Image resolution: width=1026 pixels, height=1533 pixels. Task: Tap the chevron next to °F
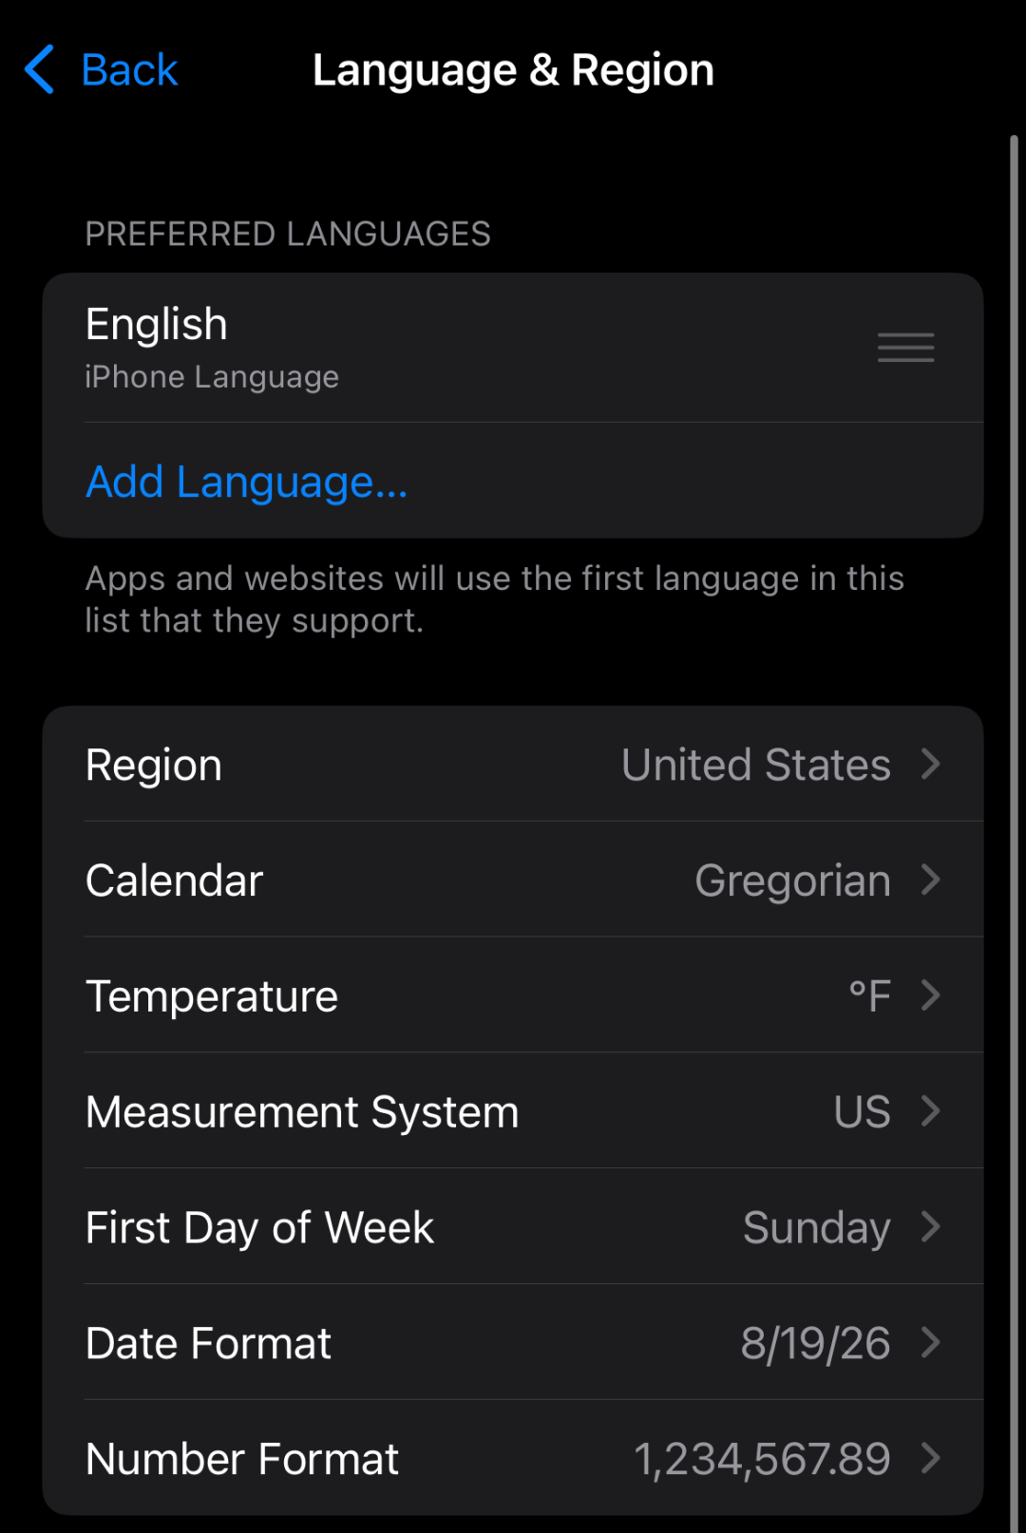[x=931, y=995]
